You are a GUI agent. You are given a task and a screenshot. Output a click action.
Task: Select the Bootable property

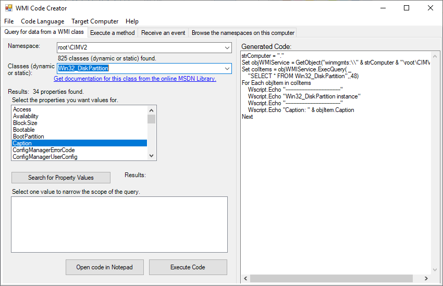tap(79, 130)
